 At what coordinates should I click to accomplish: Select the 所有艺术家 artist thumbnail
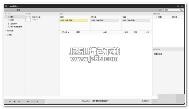click(x=28, y=19)
